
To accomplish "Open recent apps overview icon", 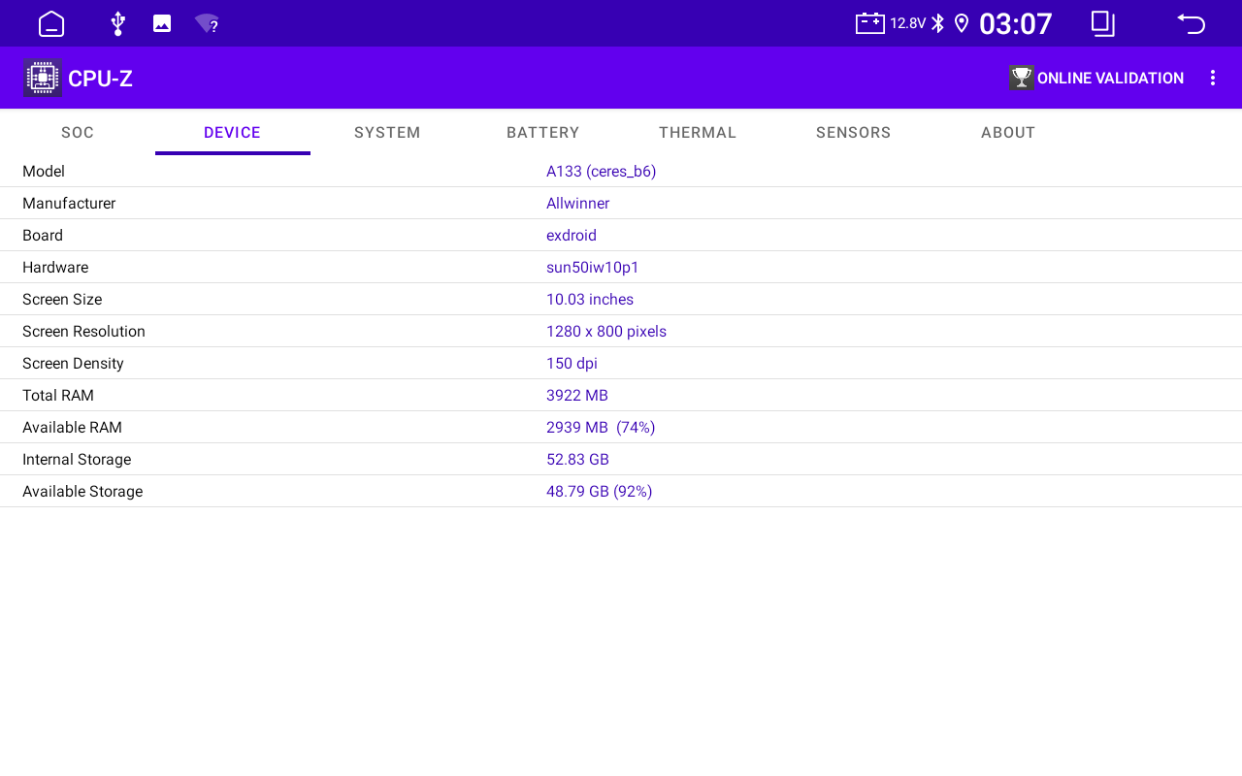I will [x=1102, y=23].
